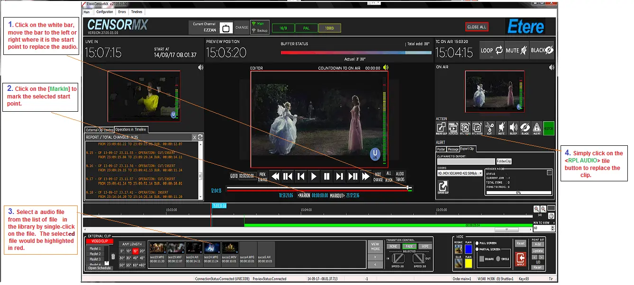
Task: Delete playlist with the trash bin icon
Action: [113, 257]
